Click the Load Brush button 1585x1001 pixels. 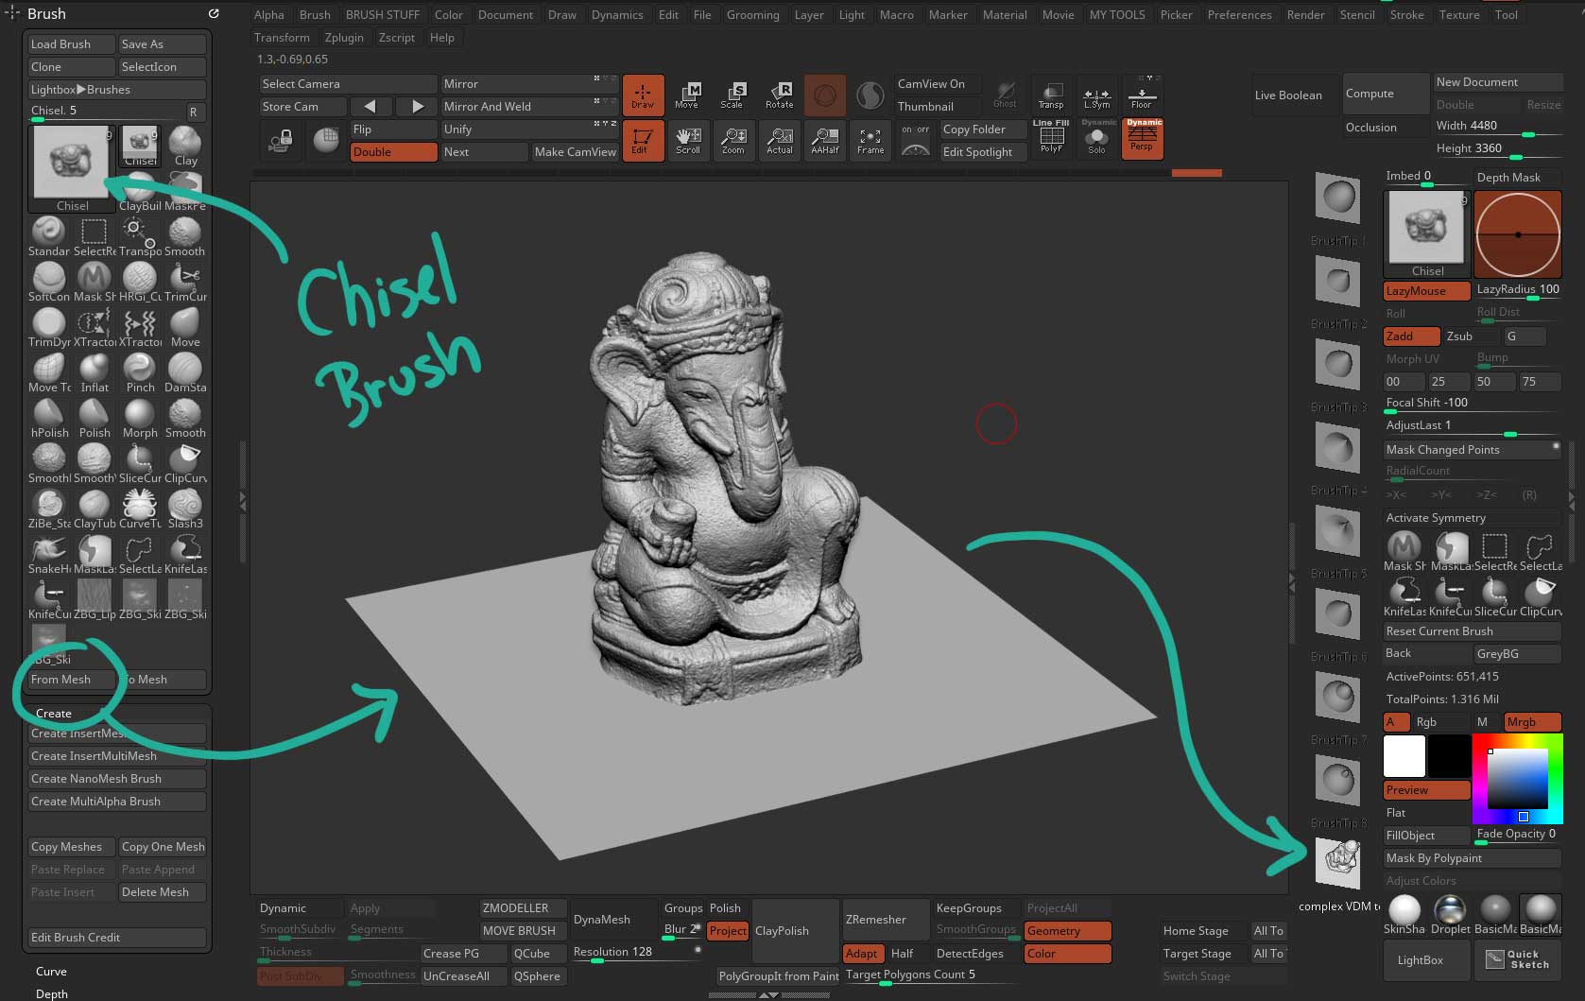[71, 44]
